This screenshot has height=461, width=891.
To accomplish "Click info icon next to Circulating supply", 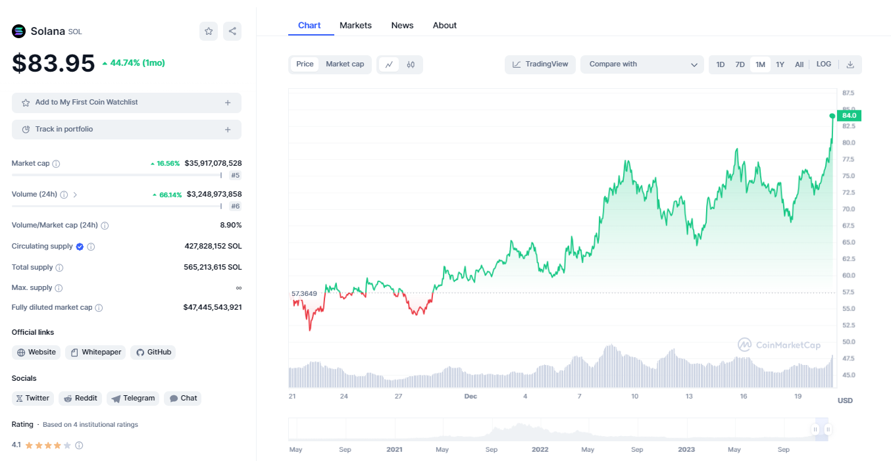I will click(91, 247).
